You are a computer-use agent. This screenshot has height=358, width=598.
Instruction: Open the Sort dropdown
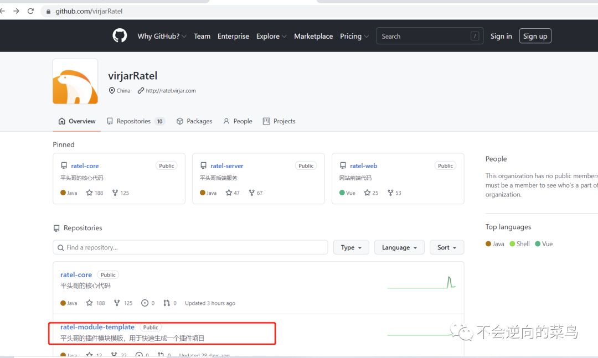447,247
